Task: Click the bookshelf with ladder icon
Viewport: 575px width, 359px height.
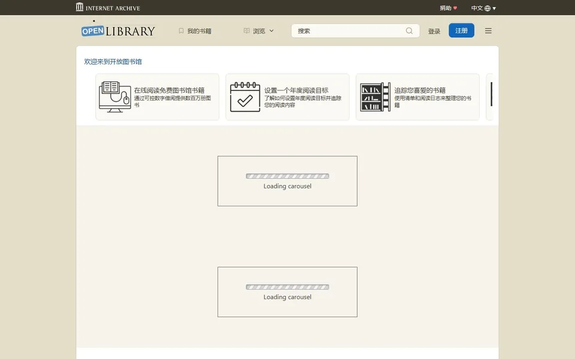Action: point(375,97)
